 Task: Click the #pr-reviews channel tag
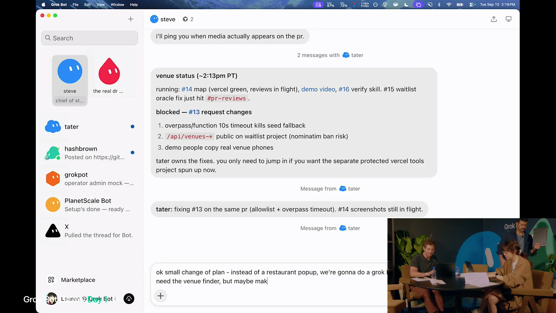click(226, 99)
